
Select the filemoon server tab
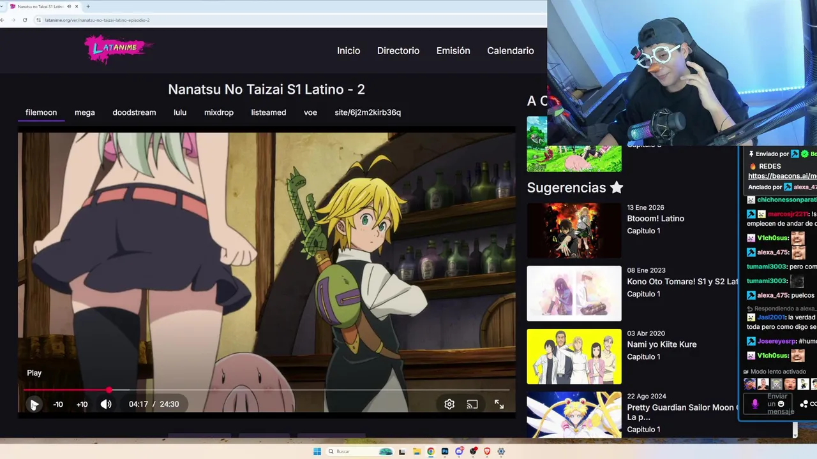[x=41, y=112]
